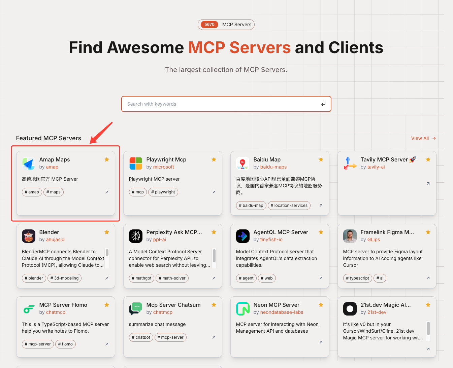Select the # 3d-modeling tag
This screenshot has height=368, width=453.
pos(64,278)
